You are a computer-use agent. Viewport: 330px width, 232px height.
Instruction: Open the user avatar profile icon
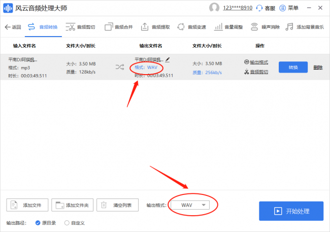214,8
